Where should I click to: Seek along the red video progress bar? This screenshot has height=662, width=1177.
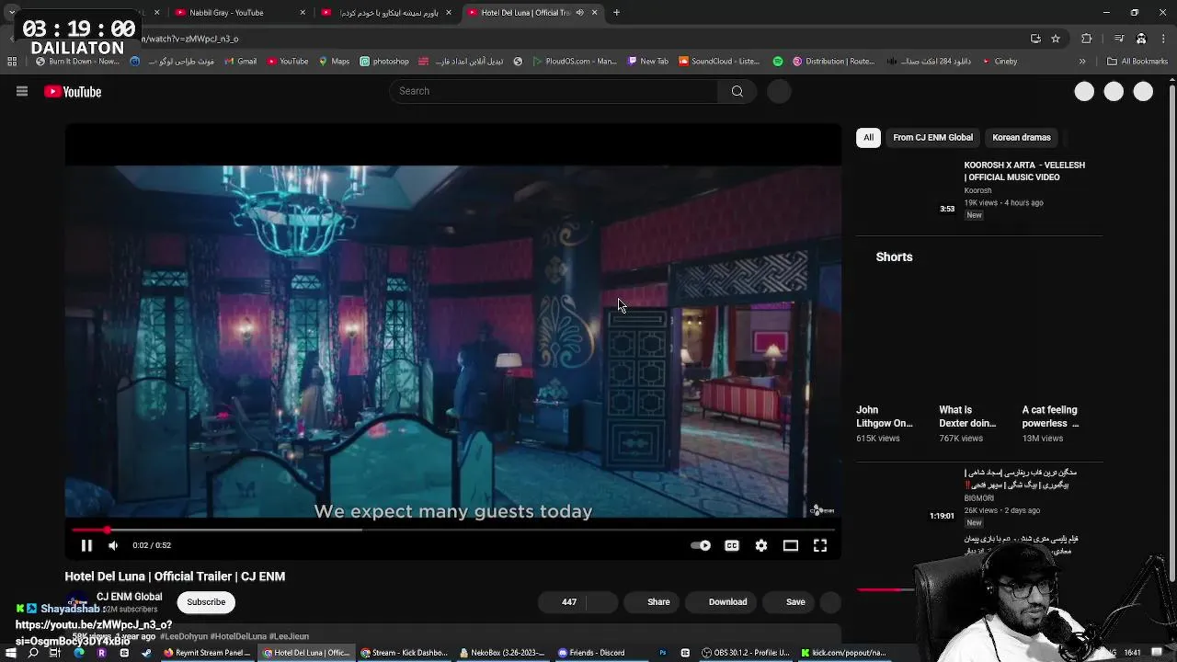453,530
